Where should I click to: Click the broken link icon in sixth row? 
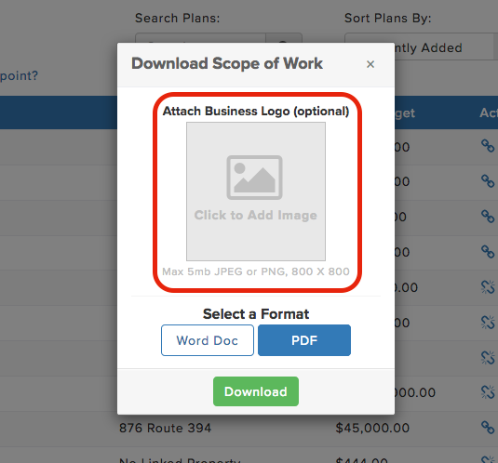pos(488,323)
